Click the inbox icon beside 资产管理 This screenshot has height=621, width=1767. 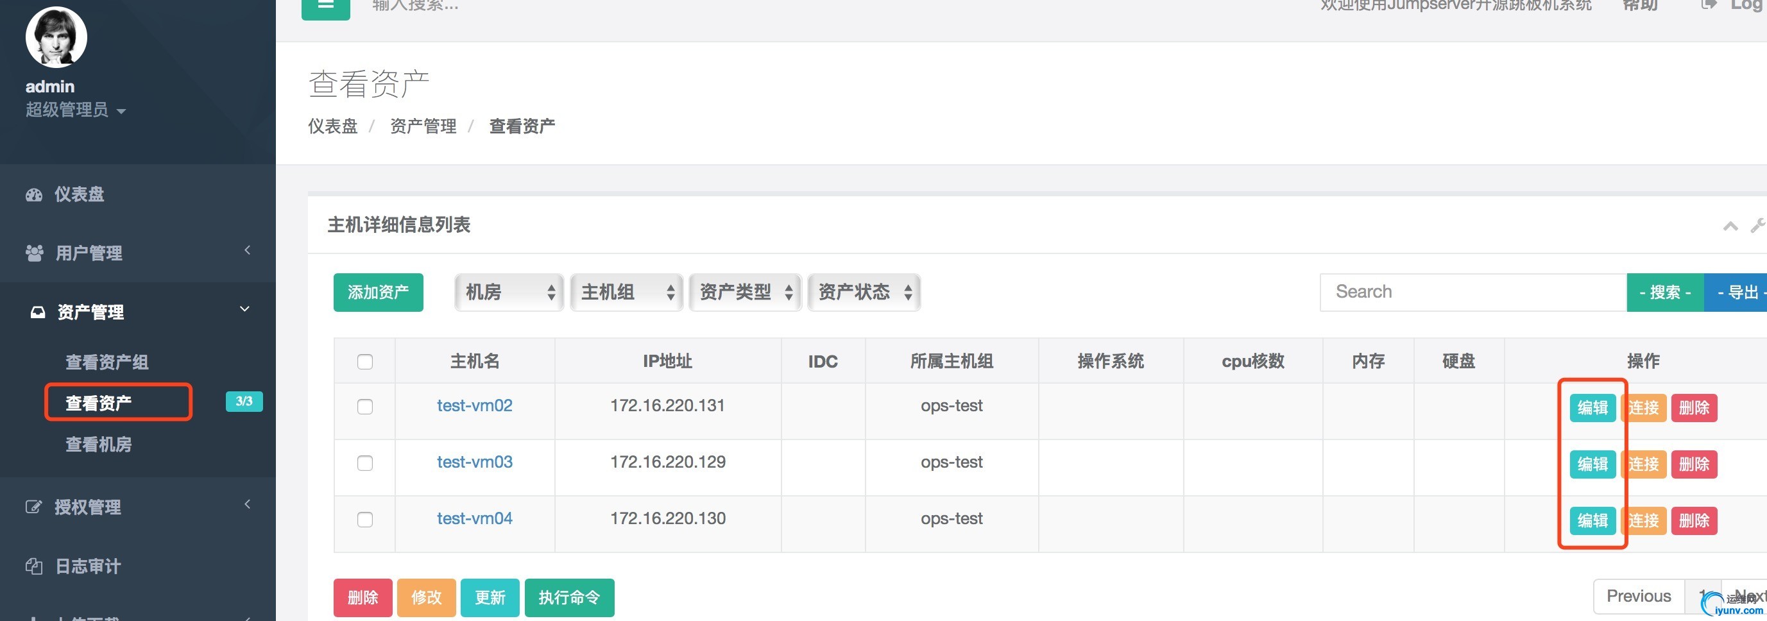38,312
